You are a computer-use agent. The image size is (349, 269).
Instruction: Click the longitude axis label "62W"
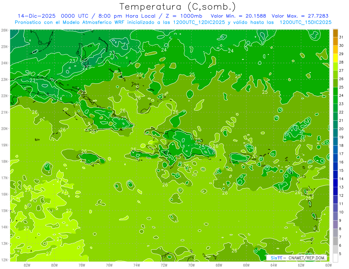click(x=301, y=265)
